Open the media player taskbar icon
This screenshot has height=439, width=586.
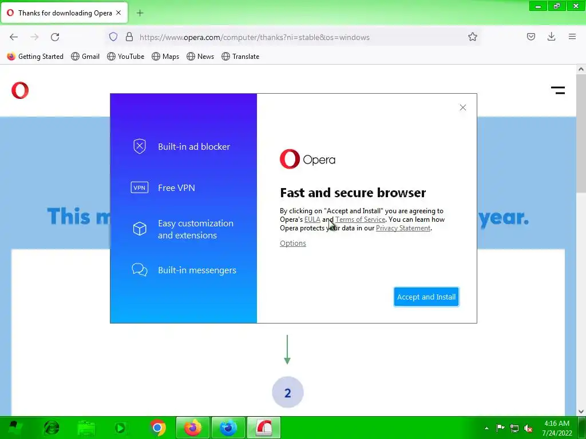tap(120, 428)
